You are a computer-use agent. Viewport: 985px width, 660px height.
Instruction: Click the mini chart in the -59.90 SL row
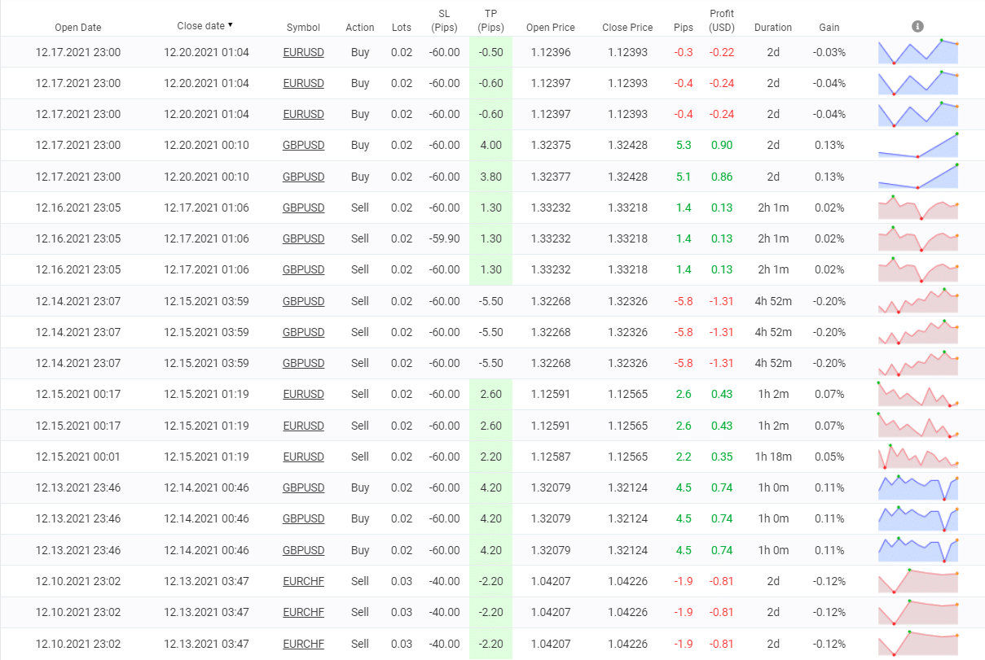pos(917,238)
